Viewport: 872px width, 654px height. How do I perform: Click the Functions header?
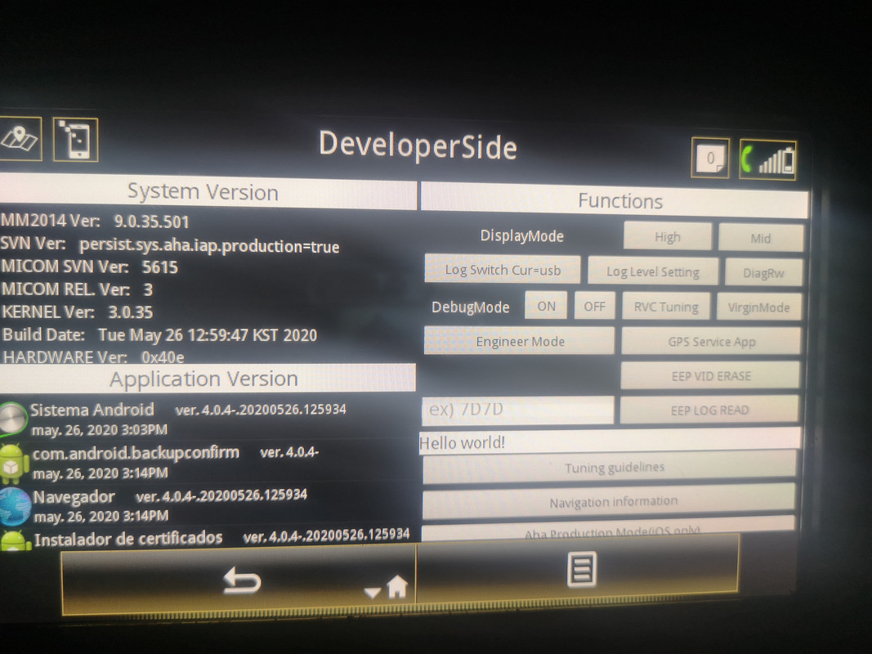click(615, 200)
